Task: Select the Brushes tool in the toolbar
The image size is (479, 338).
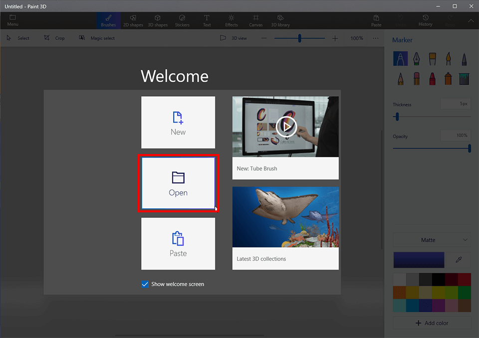Action: [108, 20]
